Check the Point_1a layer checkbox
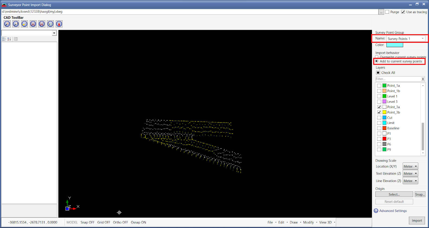 tap(379, 86)
